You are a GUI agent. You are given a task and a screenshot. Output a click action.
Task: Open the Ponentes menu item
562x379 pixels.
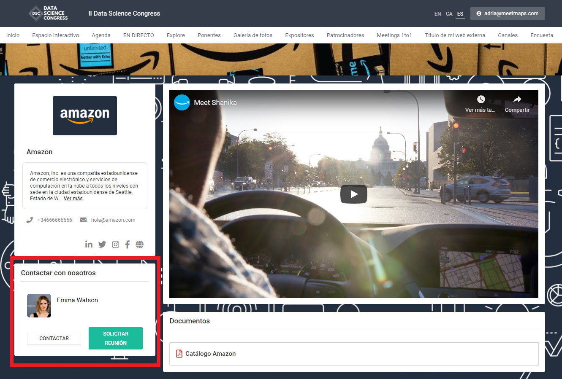pos(209,35)
